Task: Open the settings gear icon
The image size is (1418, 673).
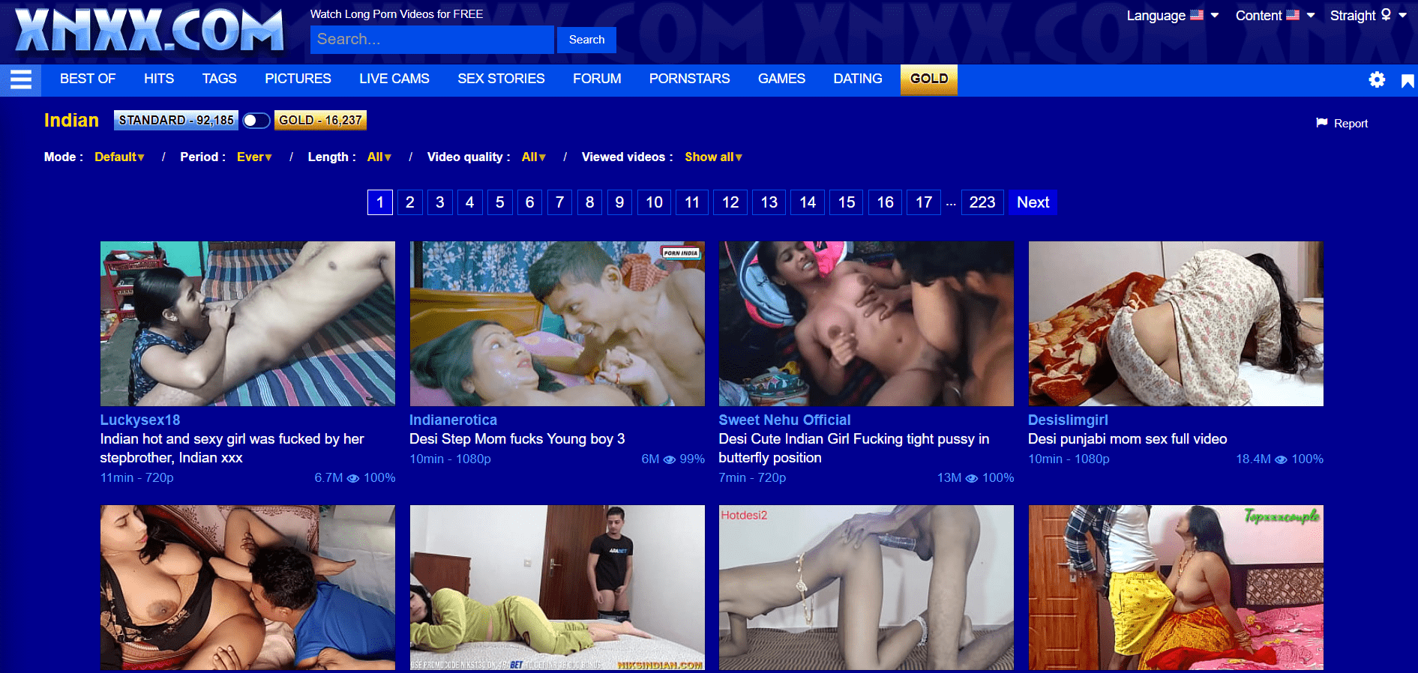Action: coord(1377,79)
